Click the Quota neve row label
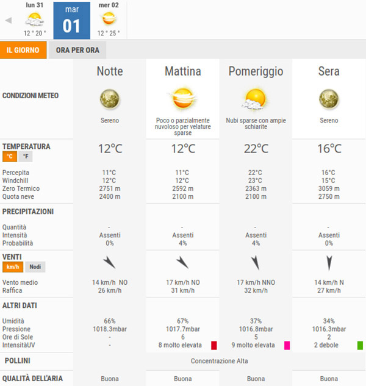The image size is (366, 386). click(x=18, y=197)
